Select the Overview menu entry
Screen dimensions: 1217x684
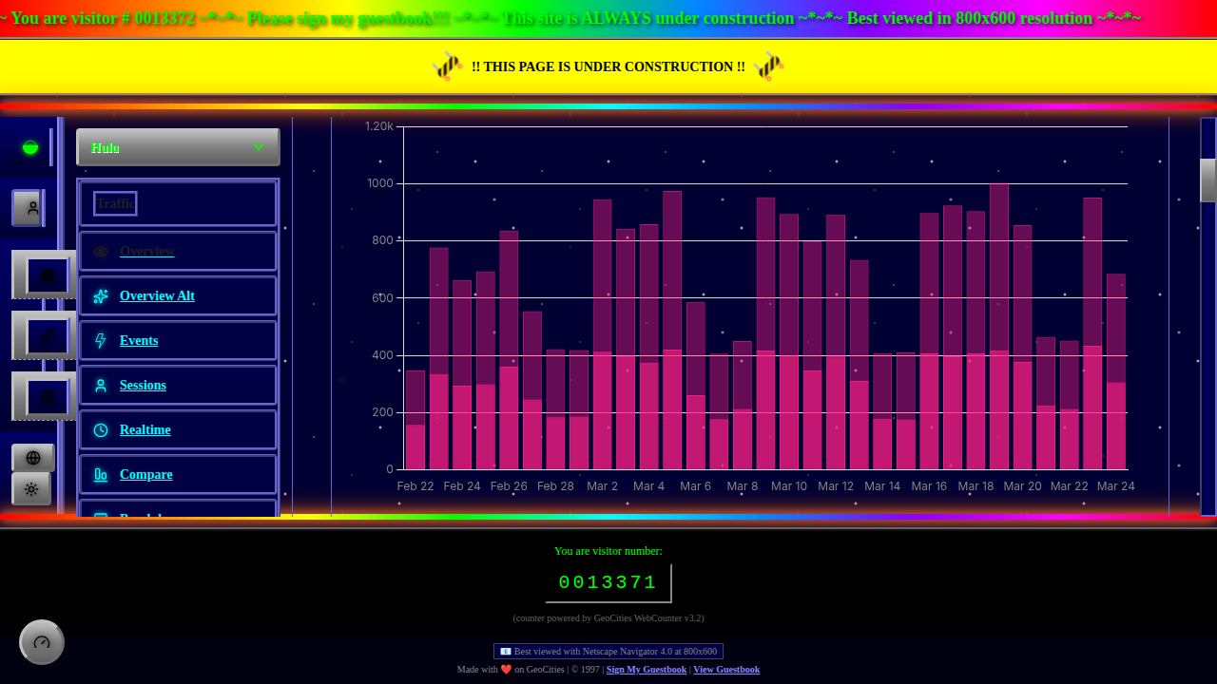point(146,251)
